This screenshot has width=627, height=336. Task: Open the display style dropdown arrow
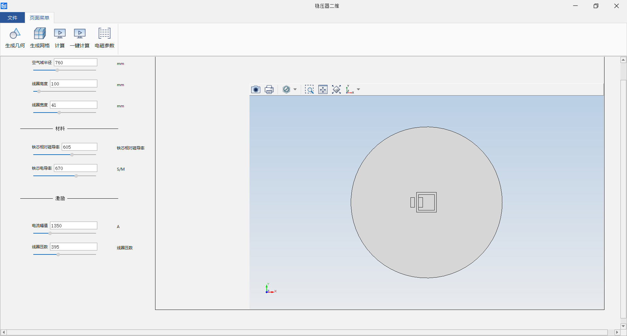(295, 89)
